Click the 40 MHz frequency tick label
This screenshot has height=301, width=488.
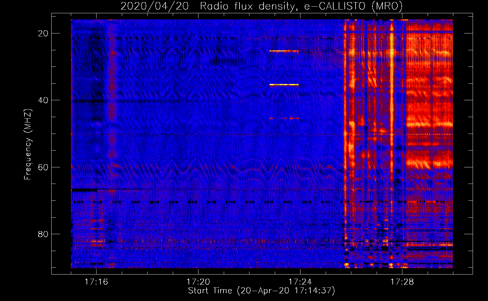43,100
